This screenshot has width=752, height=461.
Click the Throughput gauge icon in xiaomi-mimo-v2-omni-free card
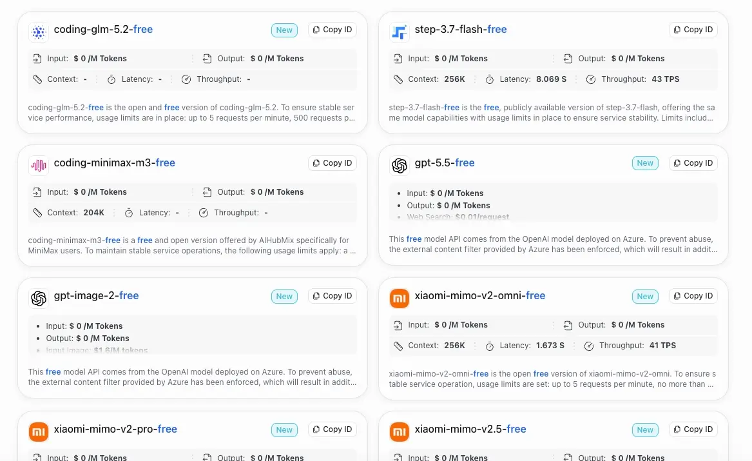point(588,346)
